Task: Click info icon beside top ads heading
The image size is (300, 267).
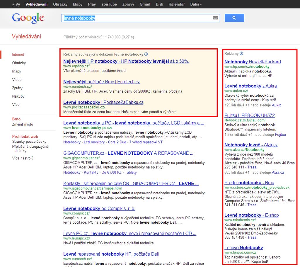Action: pyautogui.click(x=146, y=54)
